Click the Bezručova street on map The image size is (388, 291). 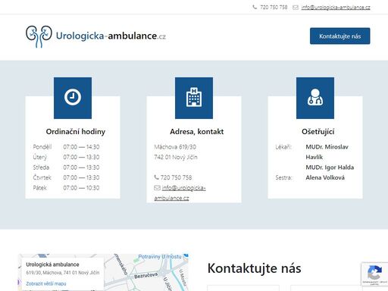(146, 276)
